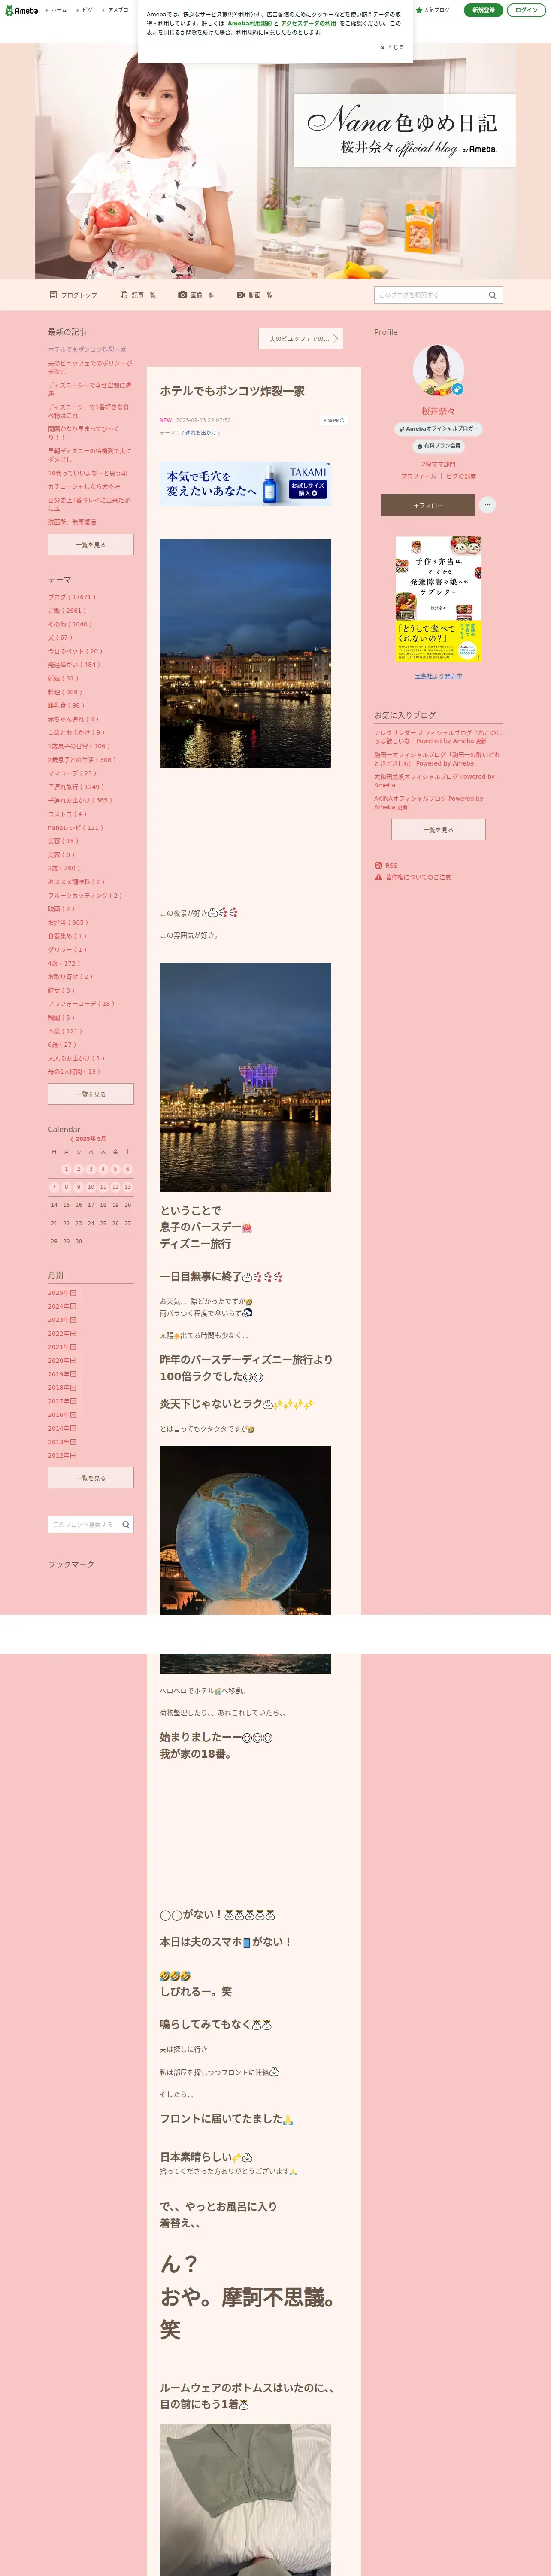Click the sidebar search magnifier icon

126,1525
